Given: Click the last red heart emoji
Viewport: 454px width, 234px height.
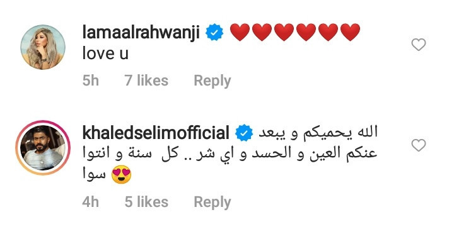Looking at the screenshot, I should coord(351,32).
